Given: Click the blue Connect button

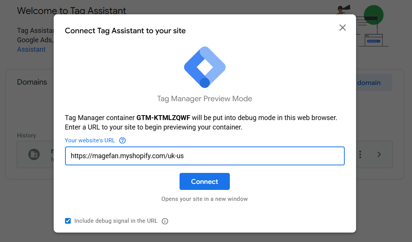Looking at the screenshot, I should tap(205, 181).
